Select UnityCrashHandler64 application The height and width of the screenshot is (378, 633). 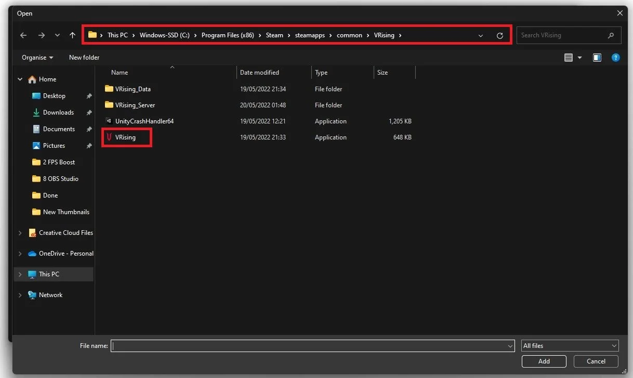click(x=144, y=121)
